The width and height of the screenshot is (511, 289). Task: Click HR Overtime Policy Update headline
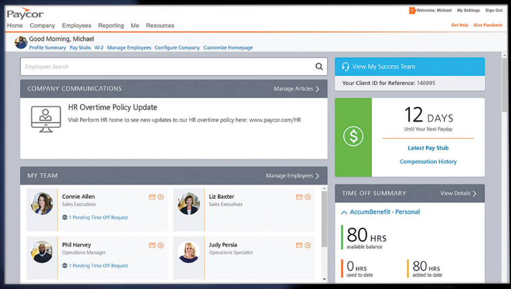(112, 107)
